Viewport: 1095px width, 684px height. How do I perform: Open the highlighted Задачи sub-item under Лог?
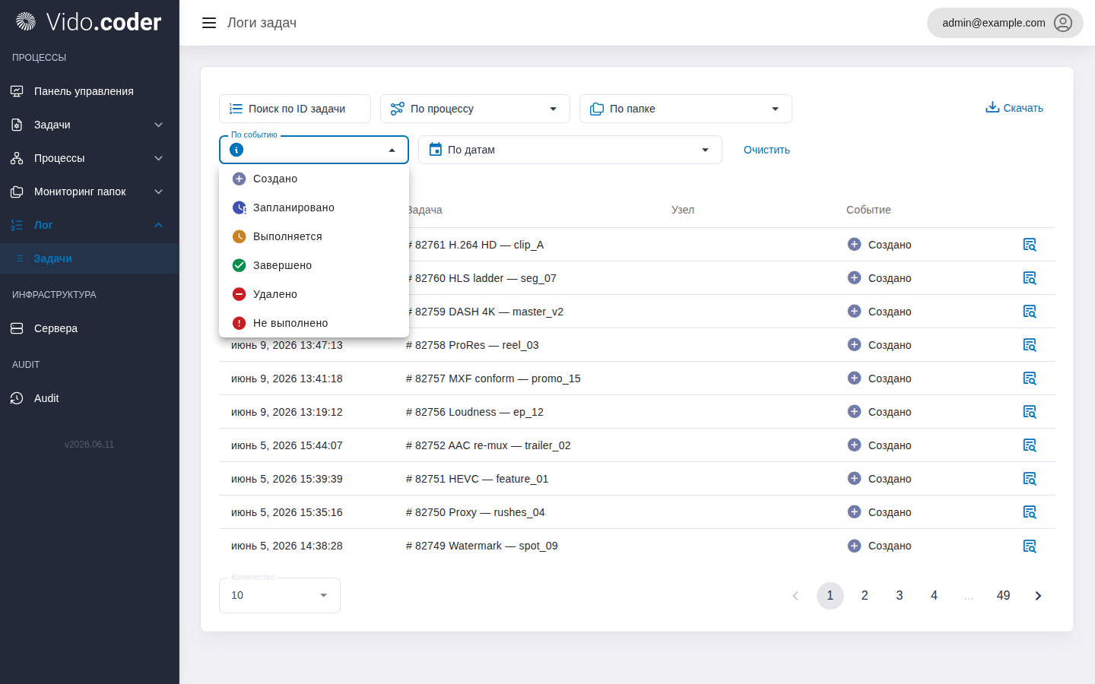coord(90,258)
